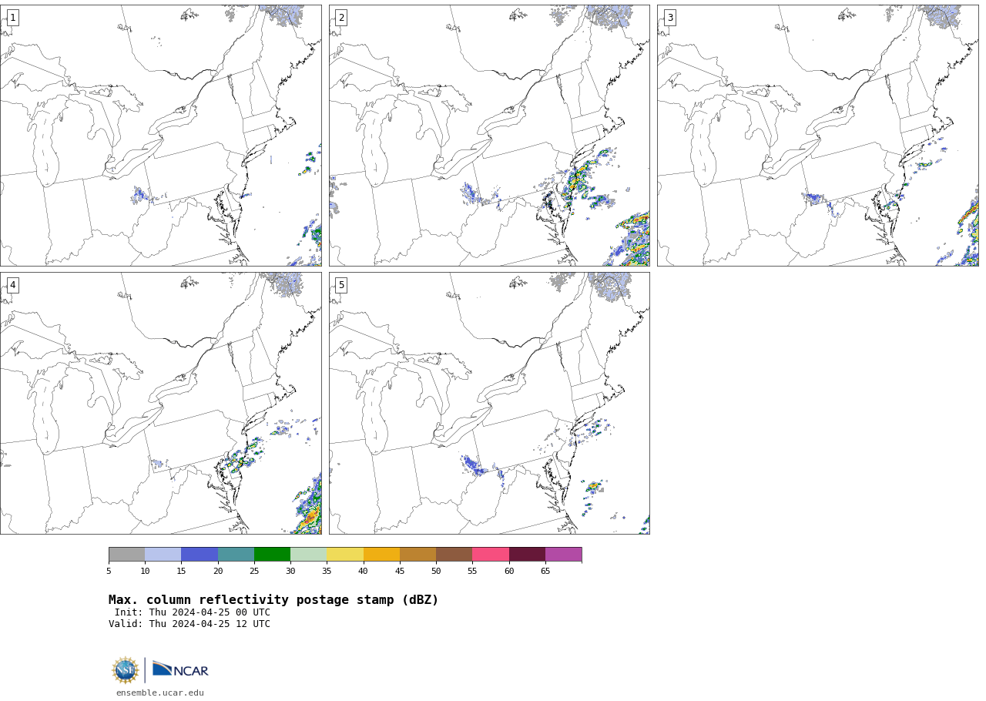Click the maroon 60-65 dBZ swatch
Screen dimensions: 986x701
[x=527, y=555]
